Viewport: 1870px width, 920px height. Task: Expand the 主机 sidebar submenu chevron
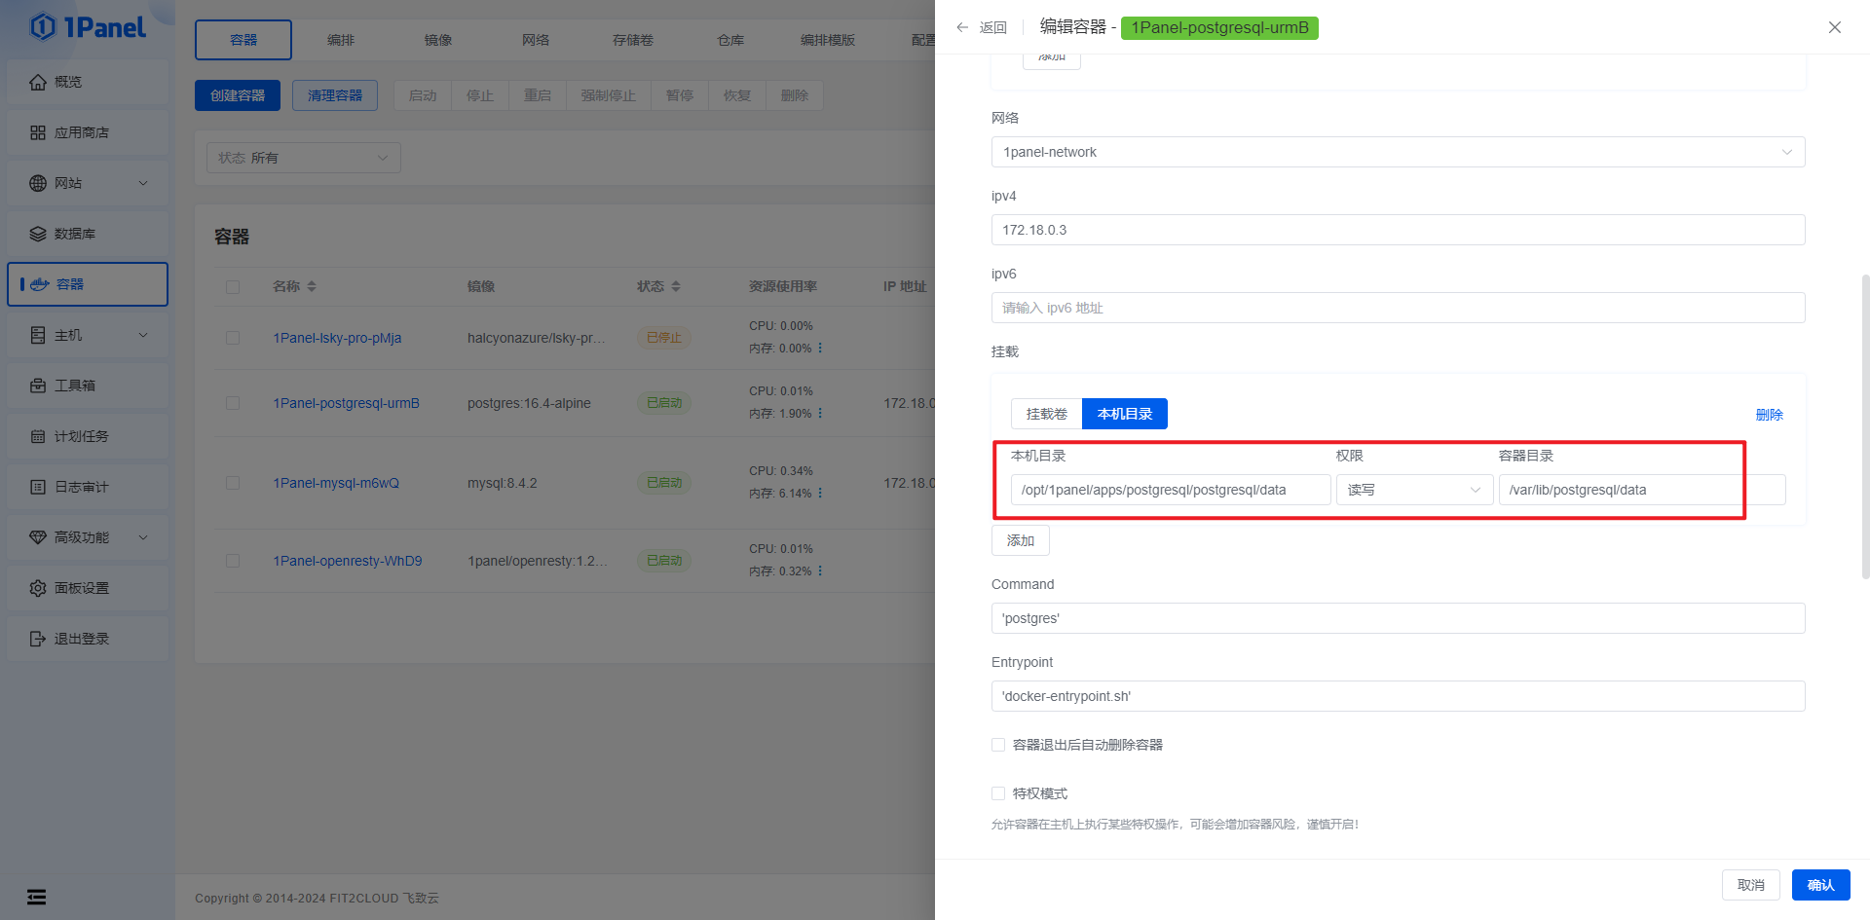coord(143,335)
